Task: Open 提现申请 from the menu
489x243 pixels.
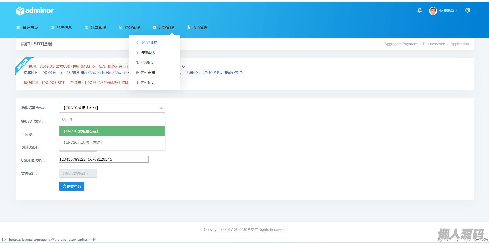Action: 148,53
